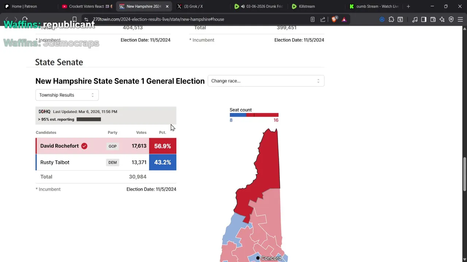This screenshot has width=467, height=262.
Task: Toggle the browser sidebar panel
Action: click(424, 19)
